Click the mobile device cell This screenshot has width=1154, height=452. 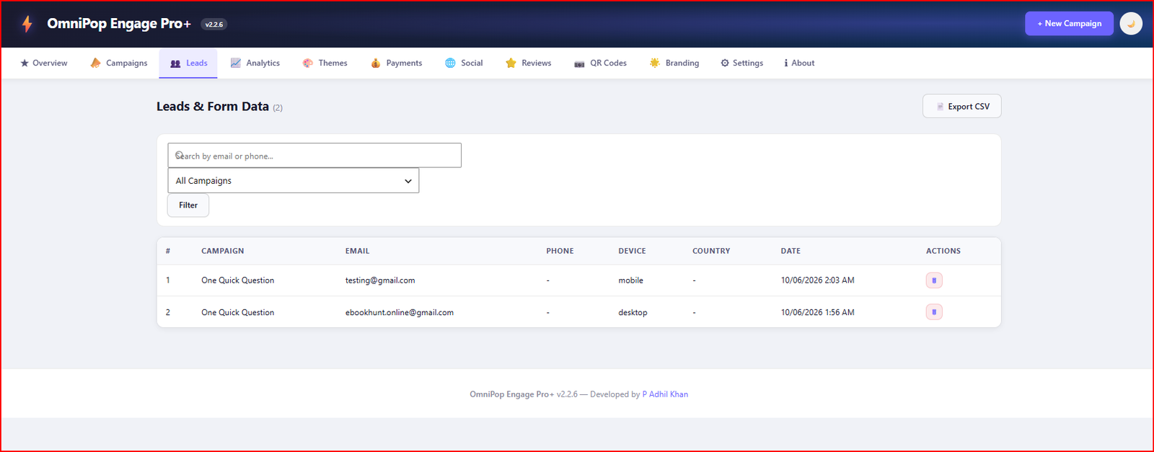pyautogui.click(x=630, y=280)
